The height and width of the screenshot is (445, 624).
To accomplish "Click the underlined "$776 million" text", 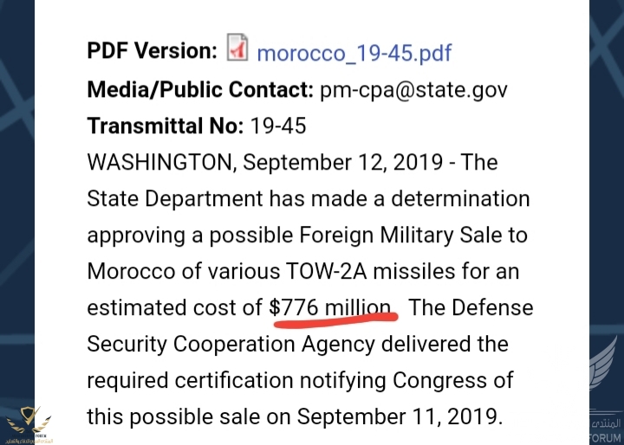I will pyautogui.click(x=330, y=307).
